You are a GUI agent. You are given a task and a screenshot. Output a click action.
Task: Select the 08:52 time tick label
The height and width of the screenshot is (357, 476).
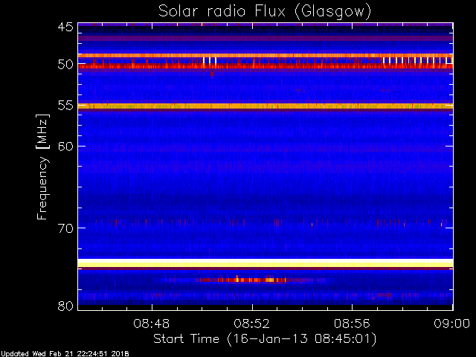[251, 324]
